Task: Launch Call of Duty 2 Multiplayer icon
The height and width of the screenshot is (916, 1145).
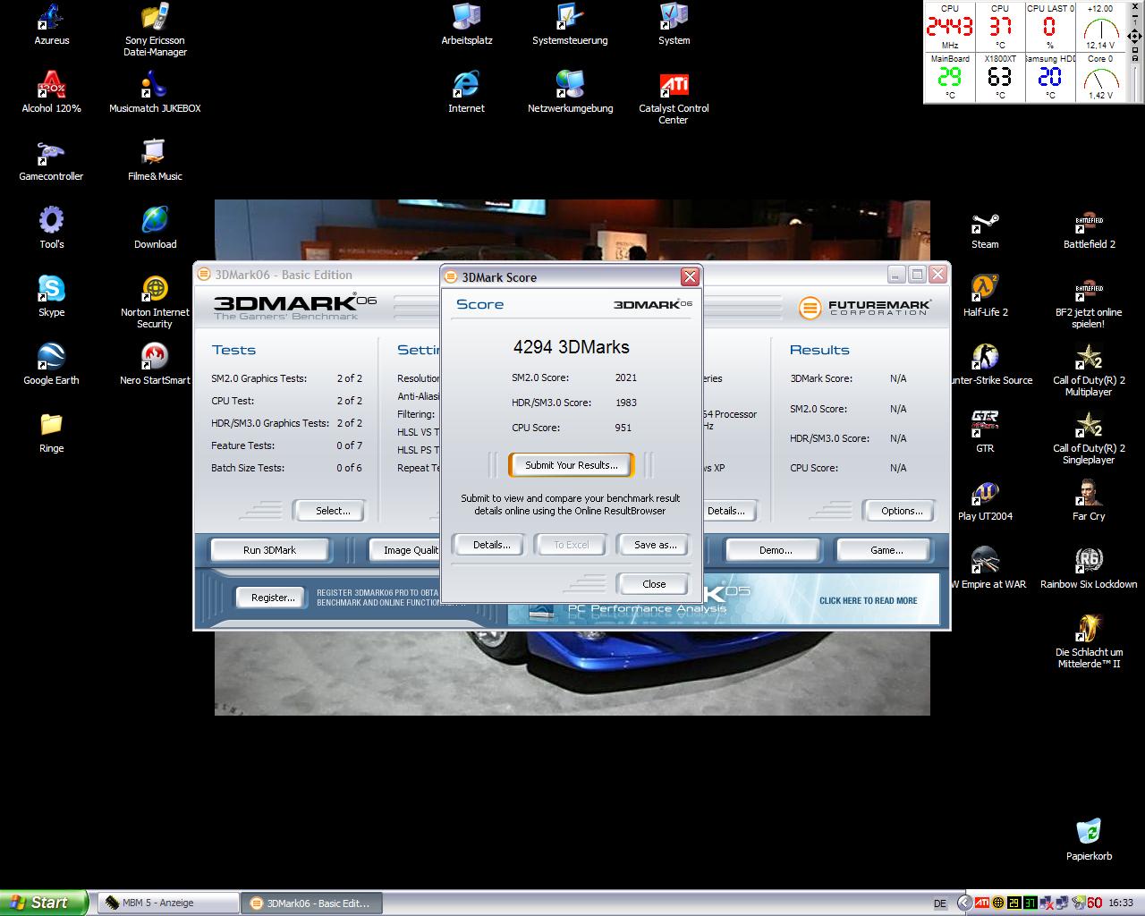Action: [x=1089, y=369]
